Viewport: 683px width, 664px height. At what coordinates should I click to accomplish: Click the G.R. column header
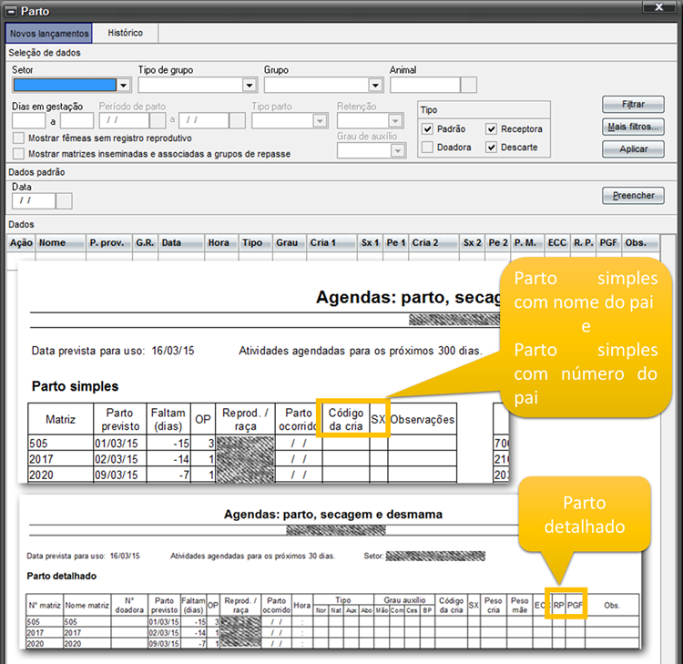point(146,242)
